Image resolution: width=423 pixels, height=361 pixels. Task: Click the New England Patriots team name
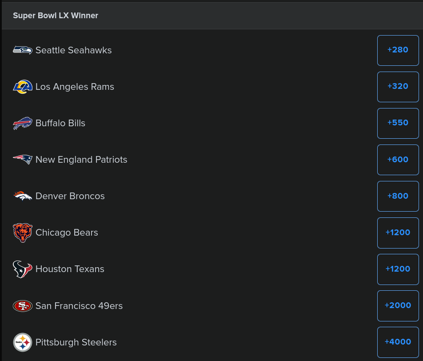pyautogui.click(x=81, y=160)
